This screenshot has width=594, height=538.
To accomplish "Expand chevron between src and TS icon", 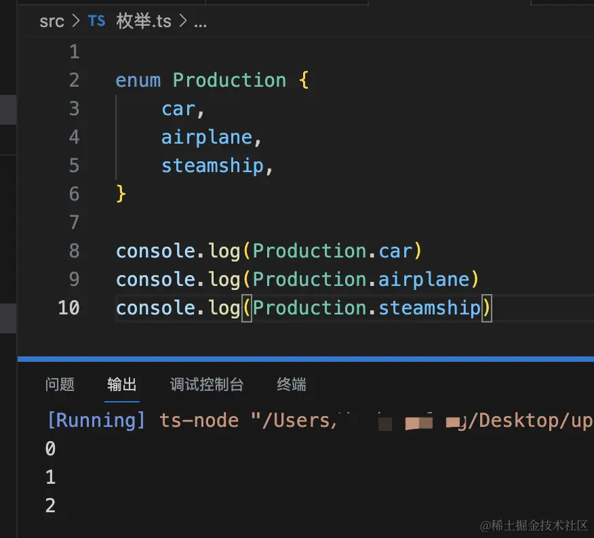I will point(76,21).
